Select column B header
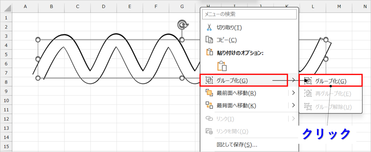Image resolution: width=371 pixels, height=152 pixels. click(51, 6)
